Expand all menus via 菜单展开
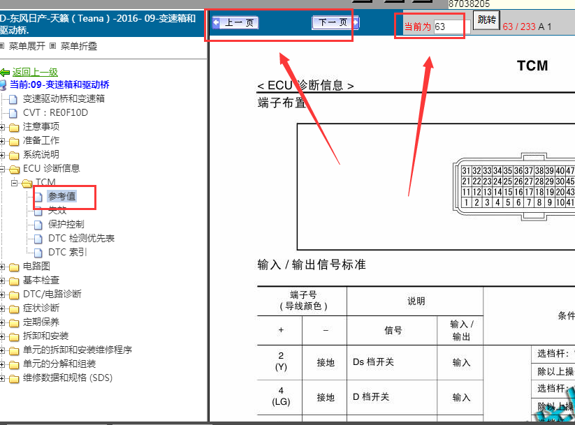This screenshot has width=575, height=425. coord(27,46)
